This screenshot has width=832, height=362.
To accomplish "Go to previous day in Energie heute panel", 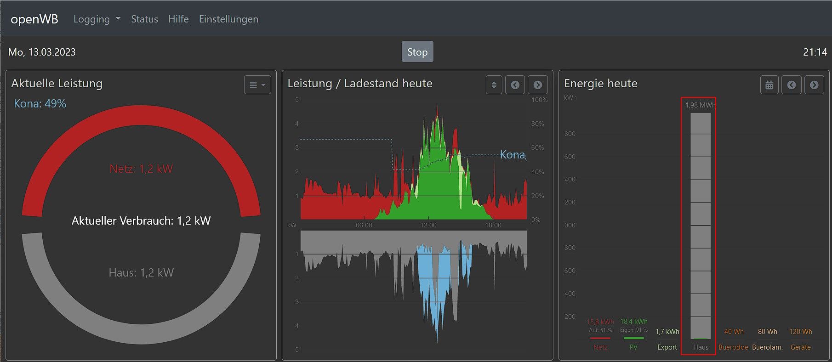I will 792,85.
